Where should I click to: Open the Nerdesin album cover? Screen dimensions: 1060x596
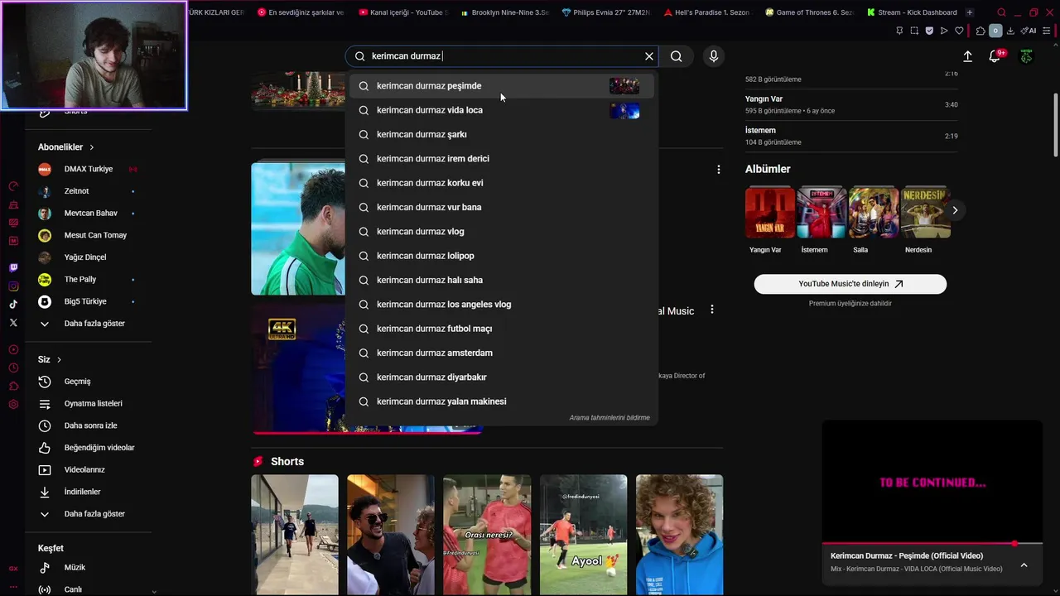(x=926, y=213)
